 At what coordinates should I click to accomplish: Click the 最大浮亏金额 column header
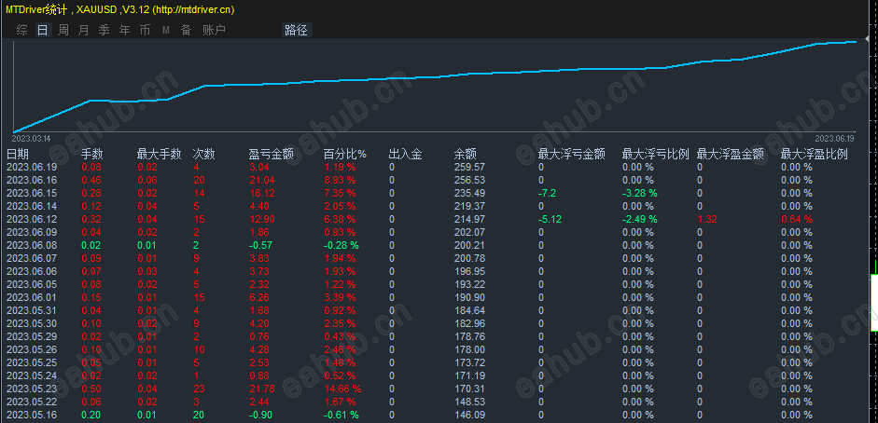572,155
